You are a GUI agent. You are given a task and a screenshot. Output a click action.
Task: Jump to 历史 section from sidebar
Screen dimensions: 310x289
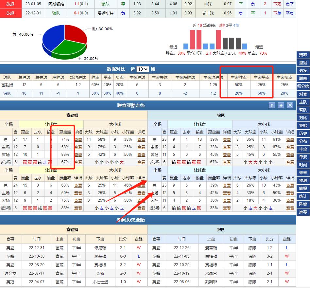[303, 134]
